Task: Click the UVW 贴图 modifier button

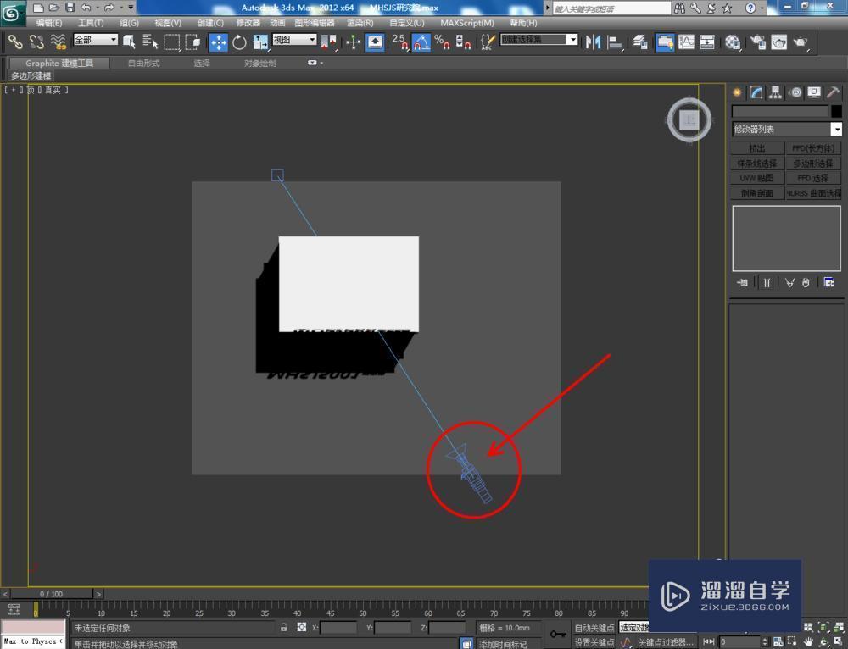Action: pos(757,177)
